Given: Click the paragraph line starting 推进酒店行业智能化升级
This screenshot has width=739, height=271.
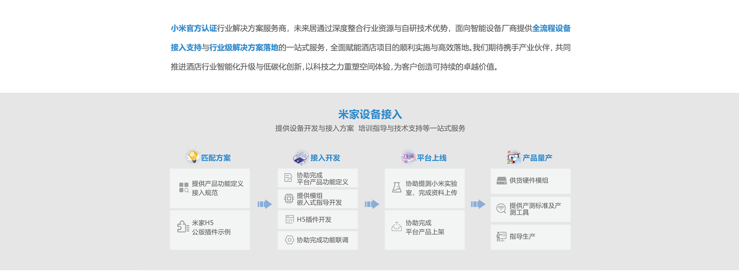Looking at the screenshot, I should point(335,67).
